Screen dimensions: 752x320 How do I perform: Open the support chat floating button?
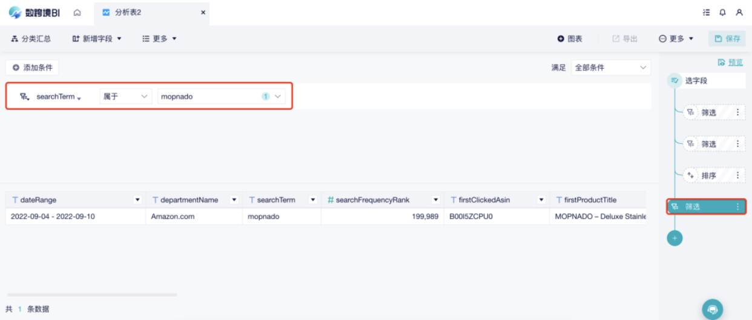(712, 308)
